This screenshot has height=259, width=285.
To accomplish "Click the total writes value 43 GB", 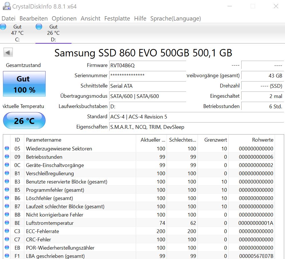I will coord(262,76).
